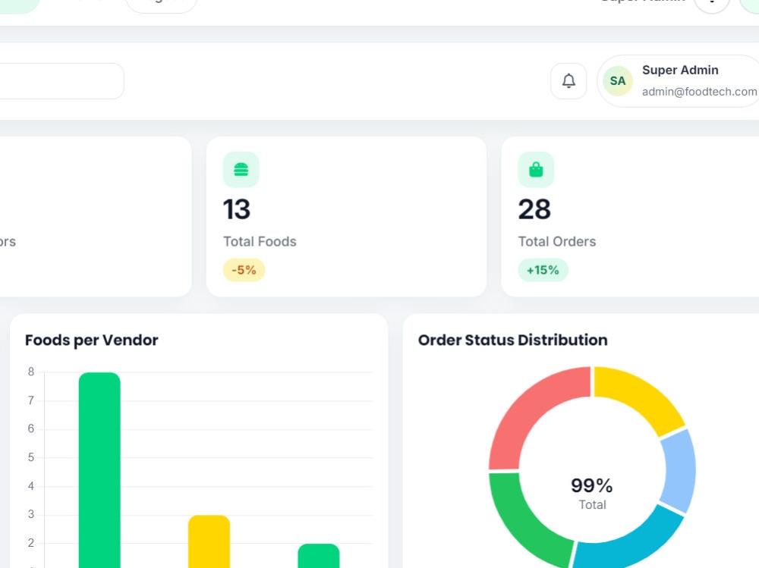Click the Total Orders label
This screenshot has height=568, width=759.
pyautogui.click(x=557, y=241)
